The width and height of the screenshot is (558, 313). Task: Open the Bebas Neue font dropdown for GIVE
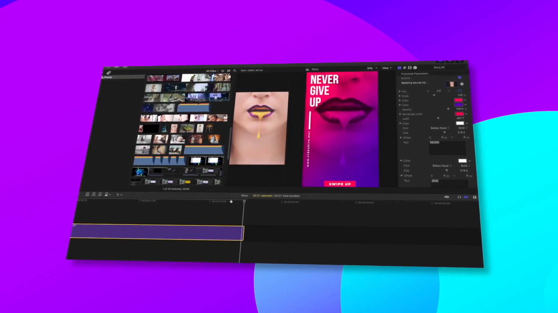point(442,166)
